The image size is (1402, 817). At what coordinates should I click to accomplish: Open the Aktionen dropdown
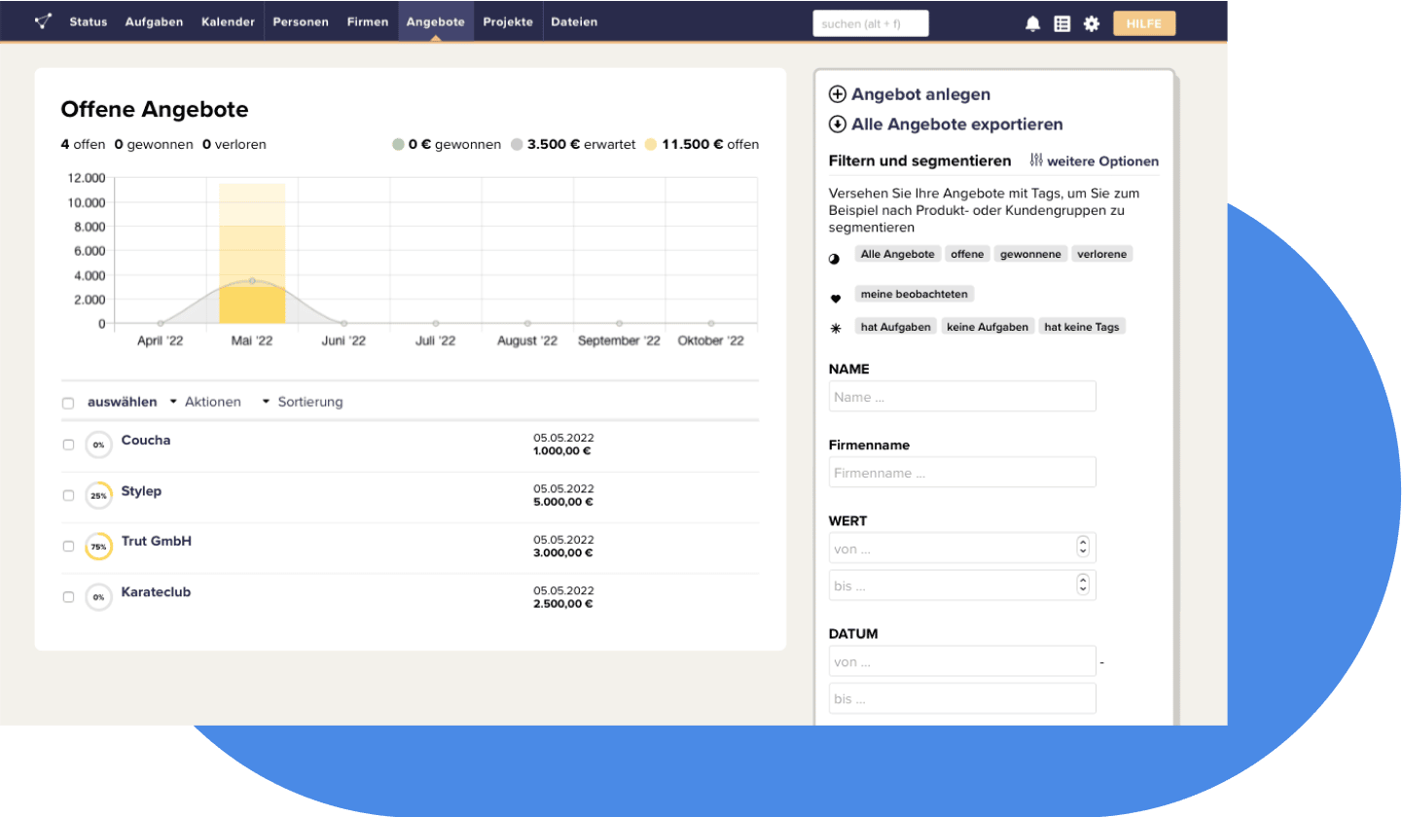pos(212,402)
